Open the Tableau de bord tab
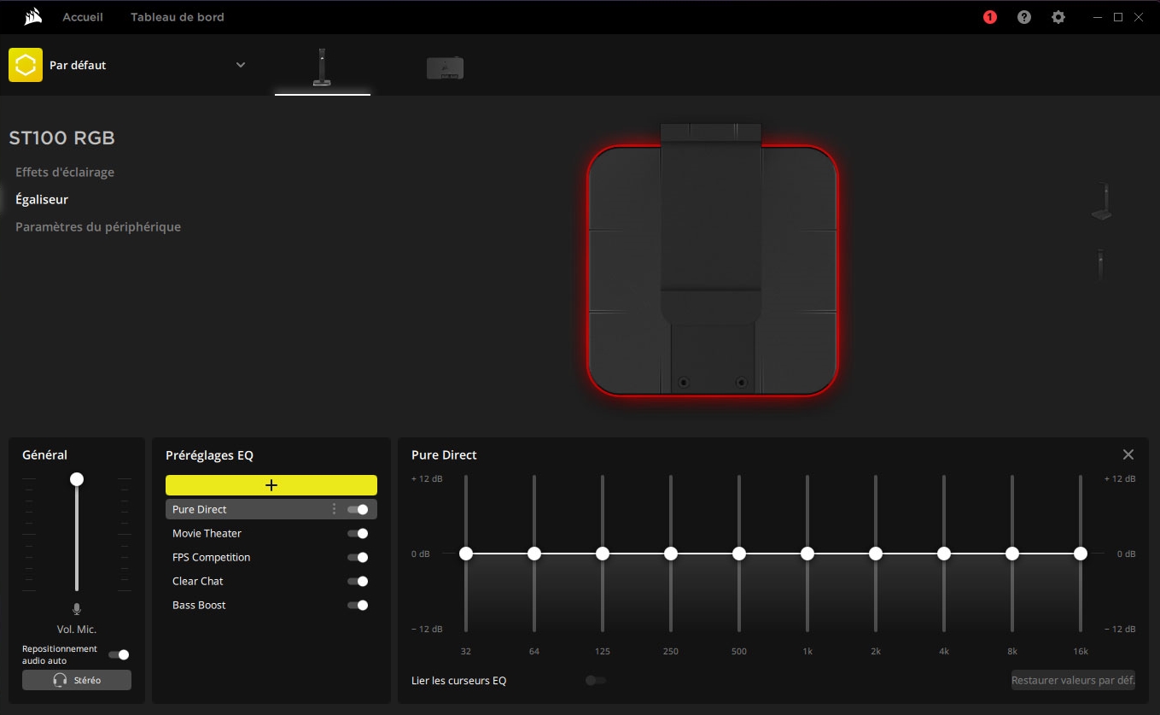Viewport: 1160px width, 715px height. point(178,17)
